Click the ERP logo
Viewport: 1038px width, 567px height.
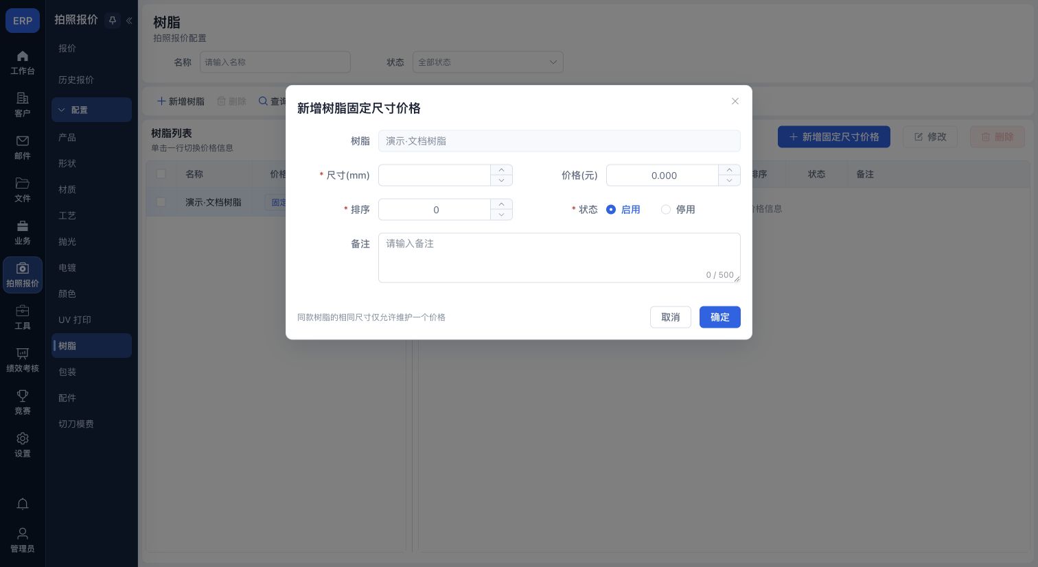23,21
